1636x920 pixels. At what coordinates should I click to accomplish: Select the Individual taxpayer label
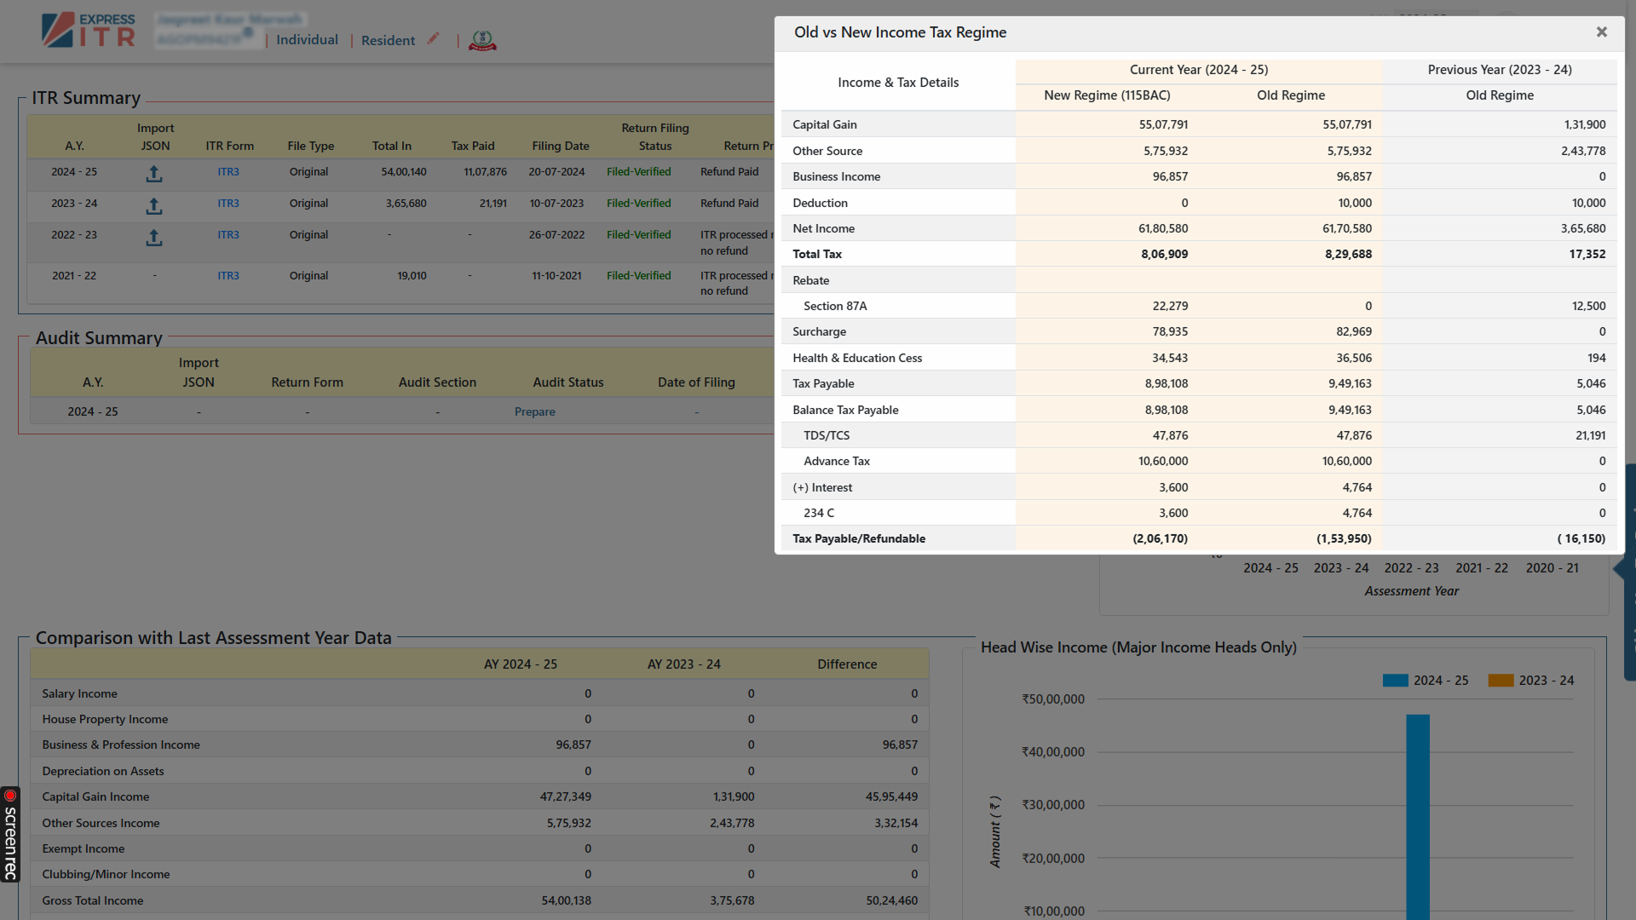coord(306,39)
